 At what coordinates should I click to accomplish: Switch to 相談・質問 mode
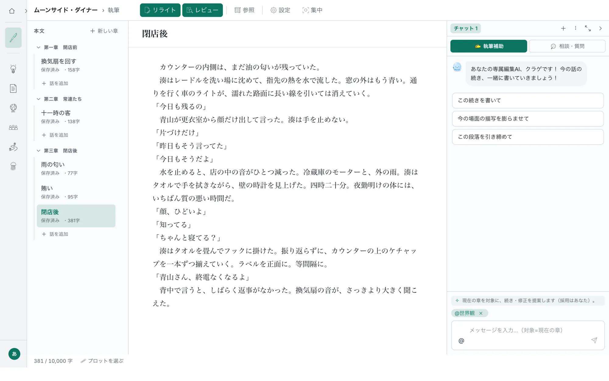(567, 46)
